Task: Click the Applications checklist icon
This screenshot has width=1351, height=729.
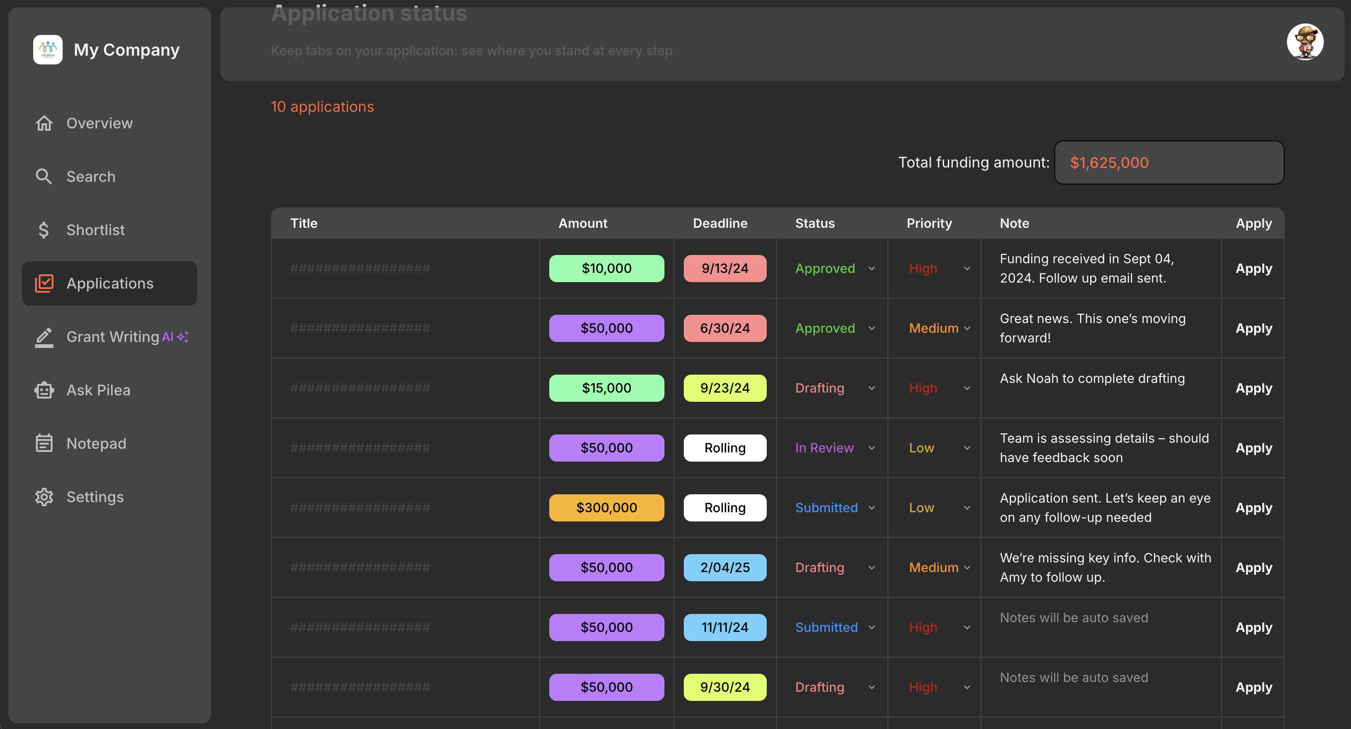Action: coord(44,283)
